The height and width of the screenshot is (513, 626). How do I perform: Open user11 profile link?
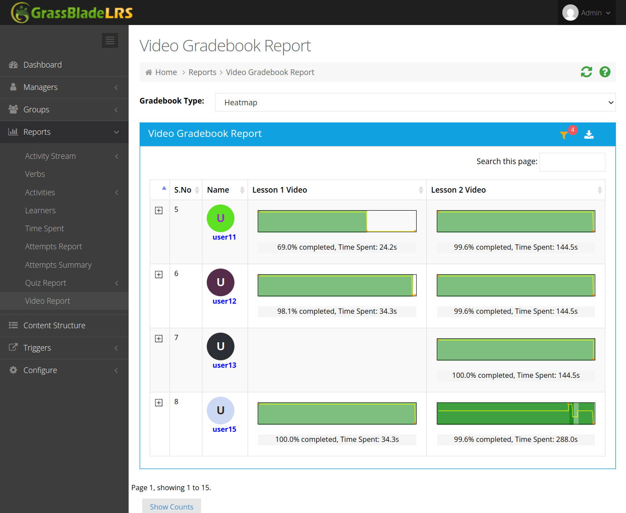click(224, 237)
